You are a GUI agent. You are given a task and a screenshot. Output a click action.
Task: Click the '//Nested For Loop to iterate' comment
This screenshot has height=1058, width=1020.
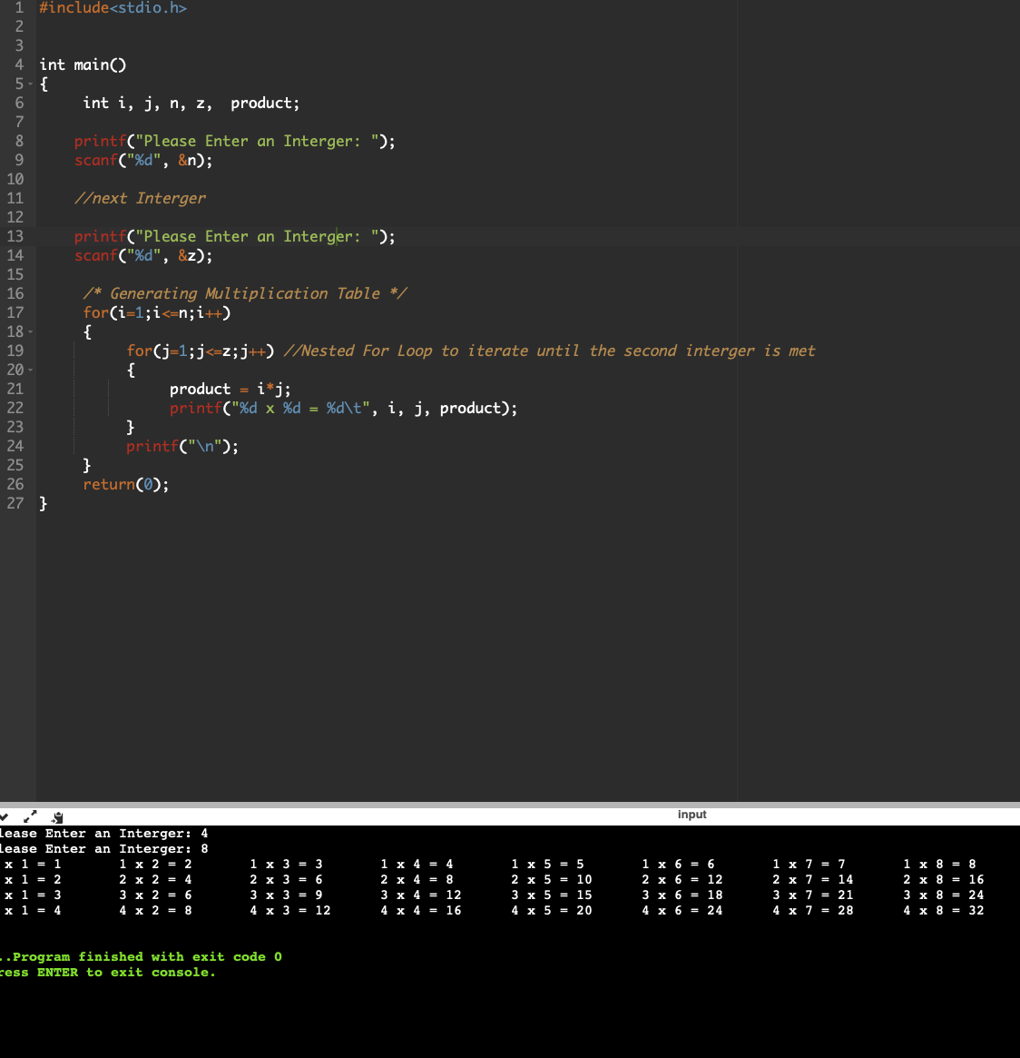point(549,351)
